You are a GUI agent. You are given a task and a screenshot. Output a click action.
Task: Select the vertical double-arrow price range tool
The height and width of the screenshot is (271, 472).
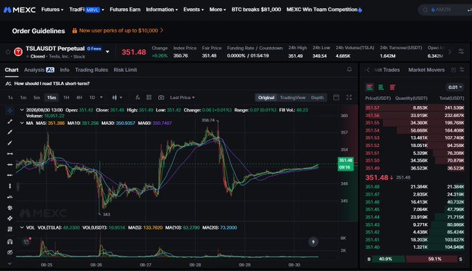[x=10, y=186]
